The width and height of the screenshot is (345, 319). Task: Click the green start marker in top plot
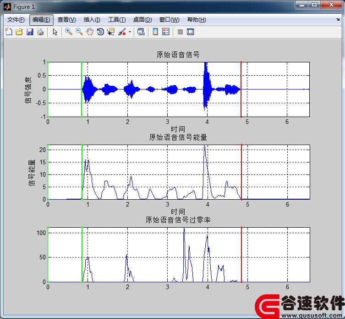82,90
